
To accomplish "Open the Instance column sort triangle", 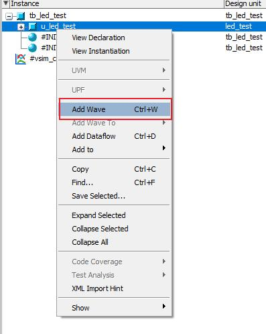I will 6,3.
